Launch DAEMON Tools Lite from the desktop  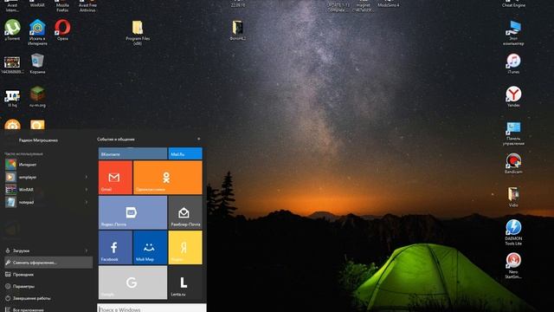click(513, 232)
